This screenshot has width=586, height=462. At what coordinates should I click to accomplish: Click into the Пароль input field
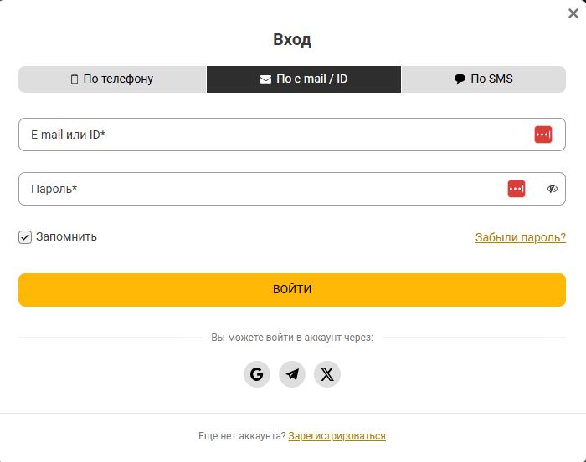(x=251, y=189)
